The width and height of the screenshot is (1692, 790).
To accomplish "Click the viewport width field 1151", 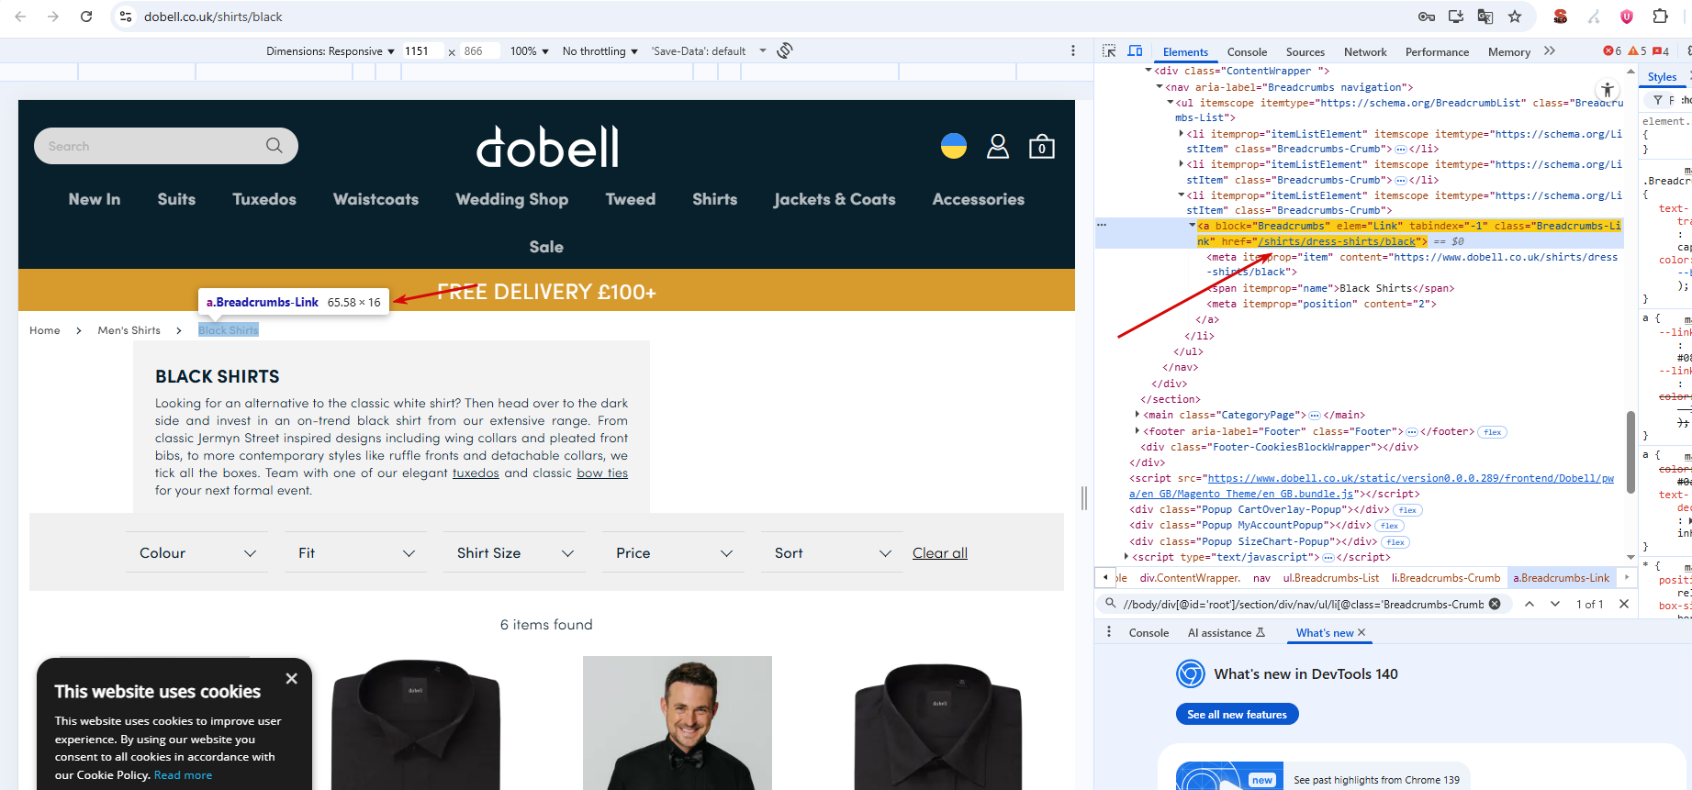I will [423, 51].
